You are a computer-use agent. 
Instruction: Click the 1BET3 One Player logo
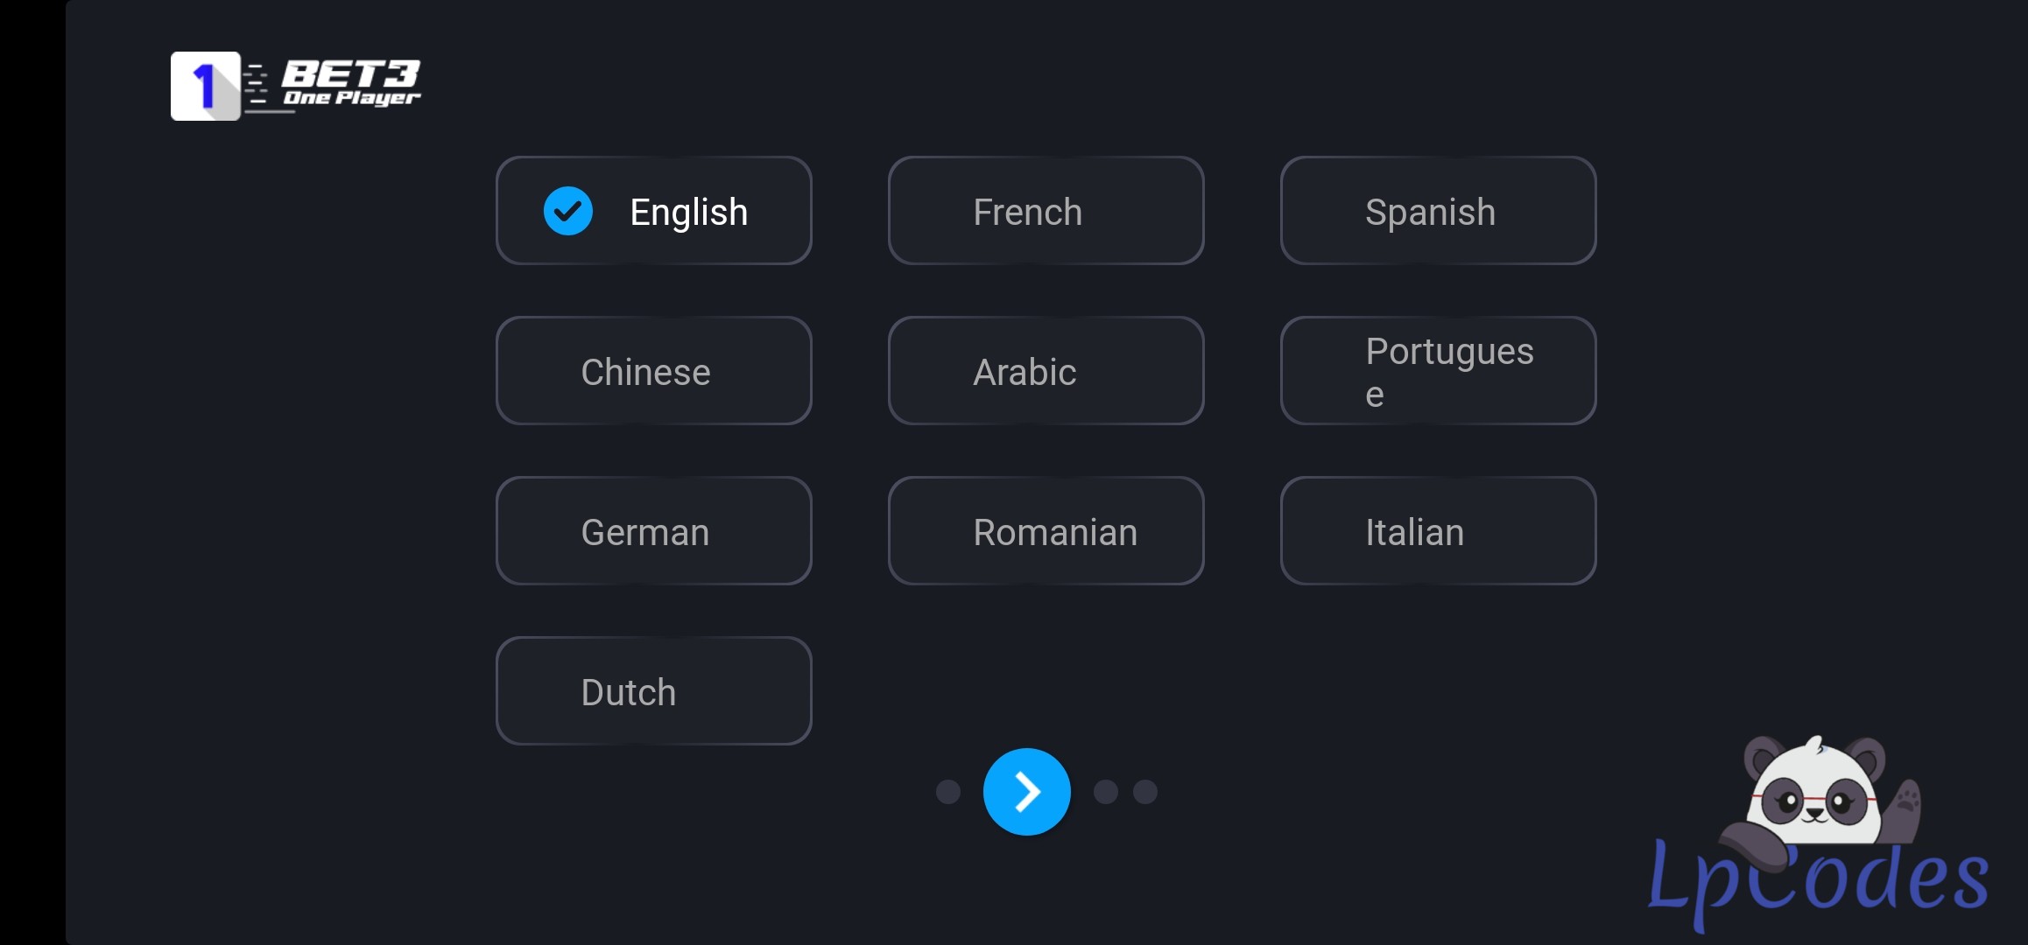(x=295, y=86)
